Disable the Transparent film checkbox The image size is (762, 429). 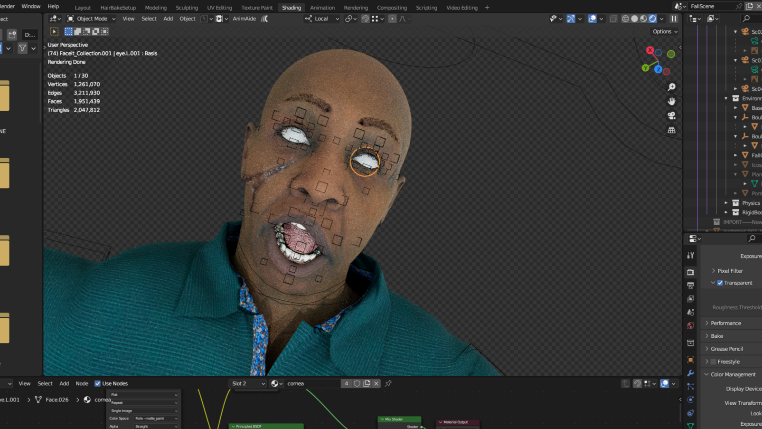click(x=720, y=283)
